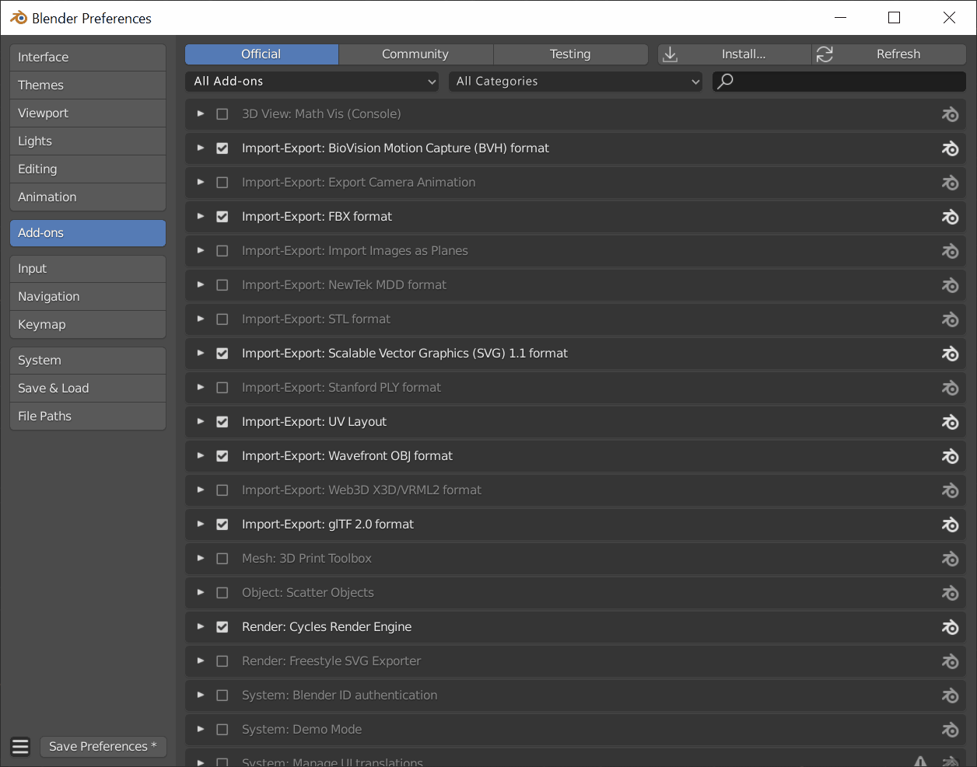Click Blender icon on Wavefront OBJ format row

tap(950, 456)
